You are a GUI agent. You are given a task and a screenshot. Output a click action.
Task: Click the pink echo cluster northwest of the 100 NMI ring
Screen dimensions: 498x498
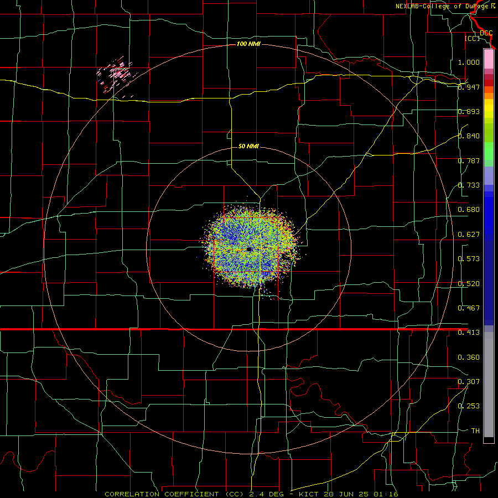pos(117,76)
